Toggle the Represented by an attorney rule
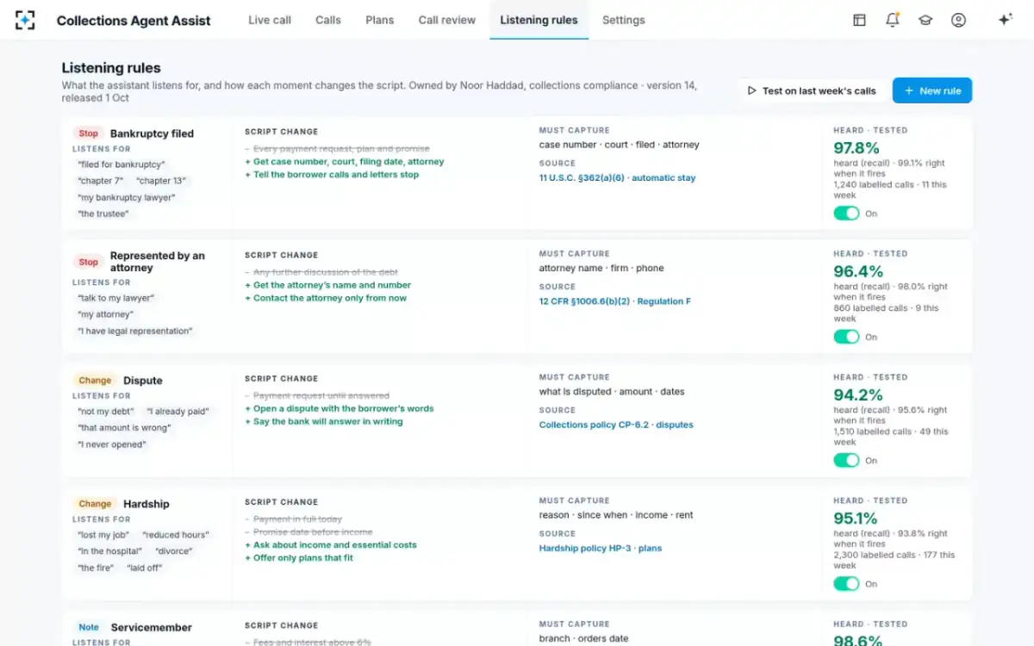This screenshot has height=646, width=1034. point(847,337)
